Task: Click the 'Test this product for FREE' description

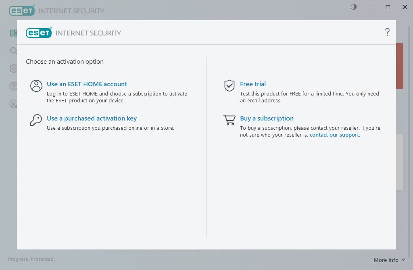Action: pos(309,97)
